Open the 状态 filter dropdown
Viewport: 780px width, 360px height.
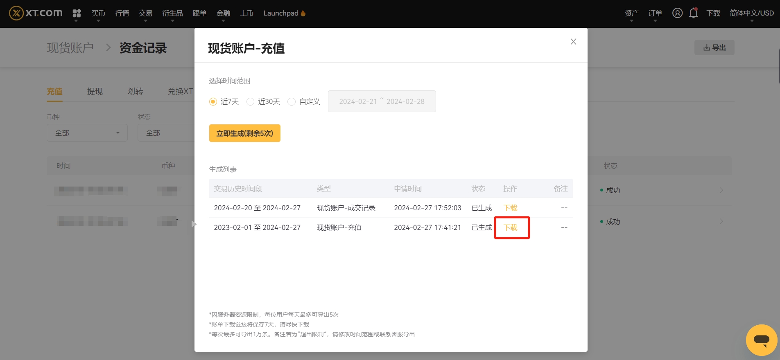[166, 133]
